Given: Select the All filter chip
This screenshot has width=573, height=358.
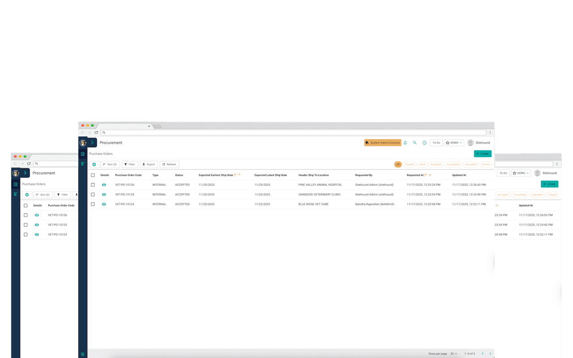Looking at the screenshot, I should coord(398,164).
